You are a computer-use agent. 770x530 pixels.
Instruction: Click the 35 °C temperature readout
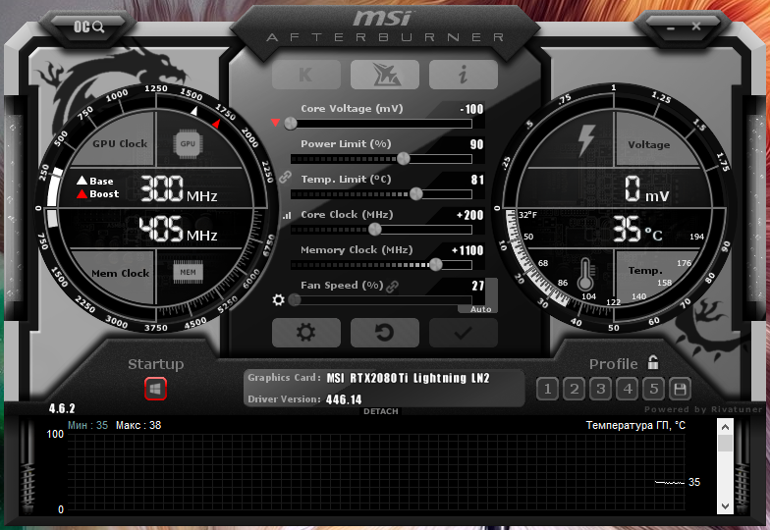coord(638,230)
